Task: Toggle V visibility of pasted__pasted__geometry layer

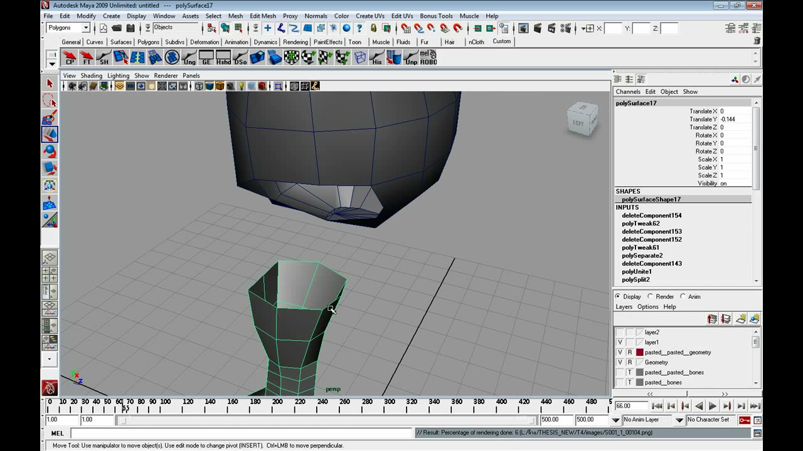Action: pyautogui.click(x=620, y=353)
